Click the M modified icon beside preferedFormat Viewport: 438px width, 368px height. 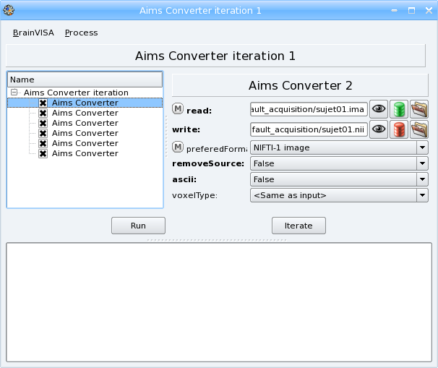click(x=178, y=147)
